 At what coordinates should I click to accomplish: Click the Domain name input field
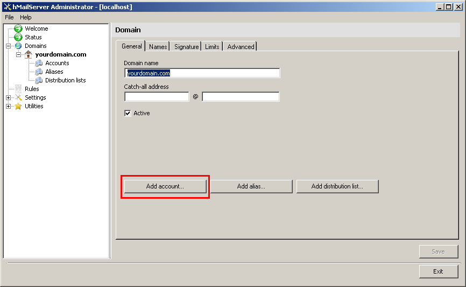(202, 73)
